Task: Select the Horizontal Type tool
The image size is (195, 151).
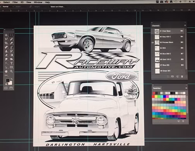Action: coord(11,63)
